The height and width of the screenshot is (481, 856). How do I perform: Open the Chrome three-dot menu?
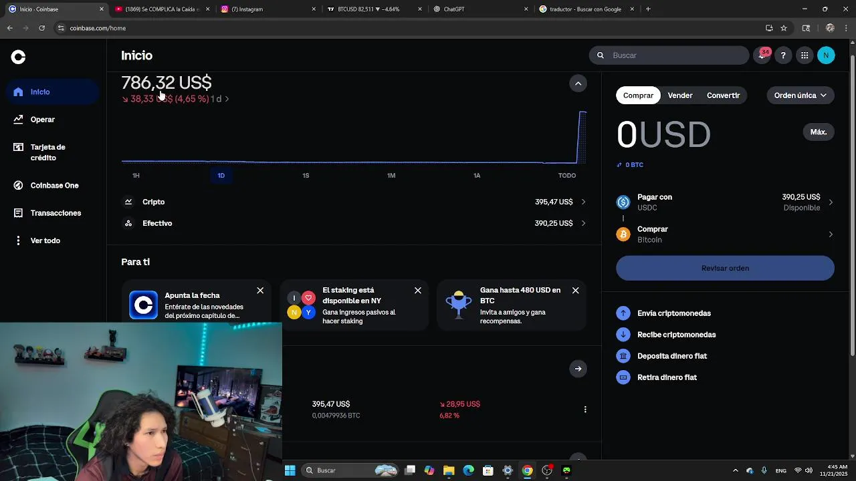point(847,28)
